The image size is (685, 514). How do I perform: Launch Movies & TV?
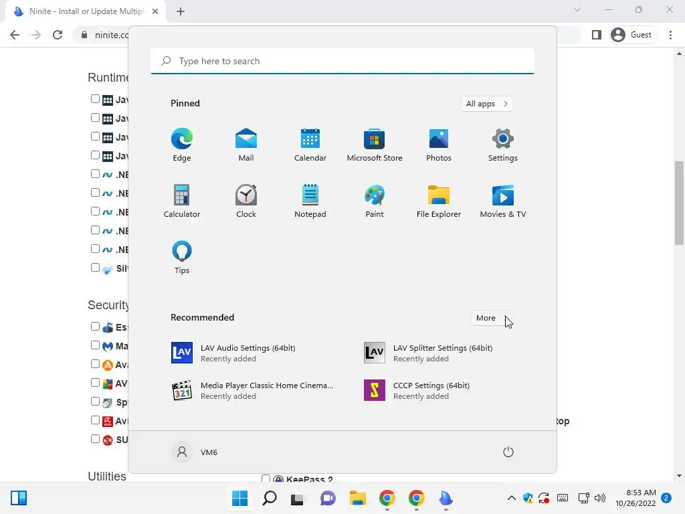click(503, 201)
